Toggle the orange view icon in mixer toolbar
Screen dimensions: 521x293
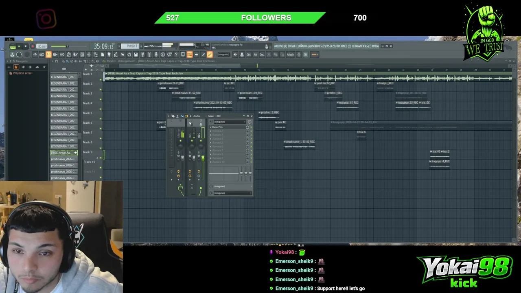click(186, 116)
